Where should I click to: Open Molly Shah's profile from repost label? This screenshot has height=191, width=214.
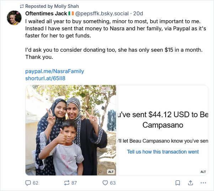[x=66, y=6]
